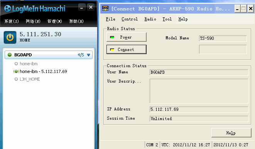Click the Power button in Radio Status
This screenshot has height=149, width=255.
pos(127,37)
